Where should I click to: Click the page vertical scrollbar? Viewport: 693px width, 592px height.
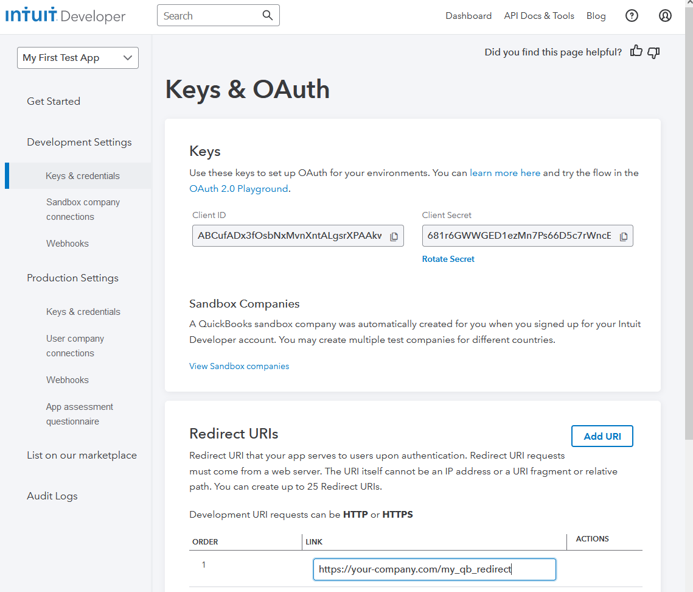[x=688, y=244]
